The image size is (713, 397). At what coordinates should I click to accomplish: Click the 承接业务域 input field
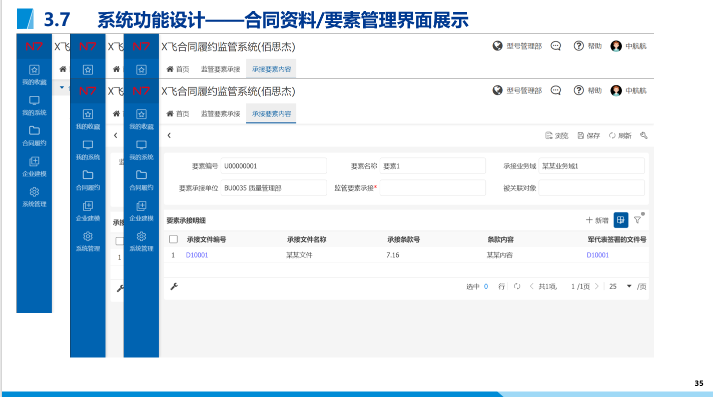[592, 166]
